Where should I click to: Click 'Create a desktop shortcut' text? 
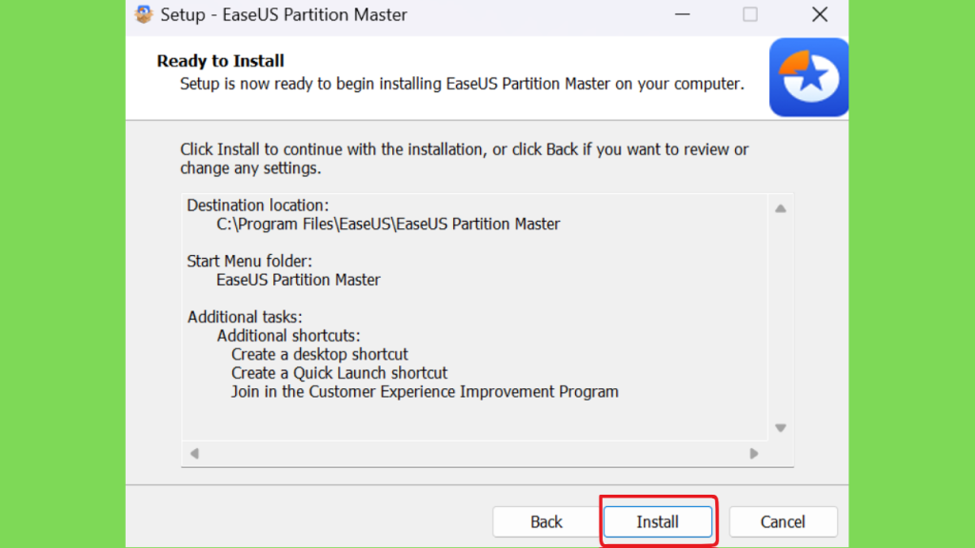(320, 354)
